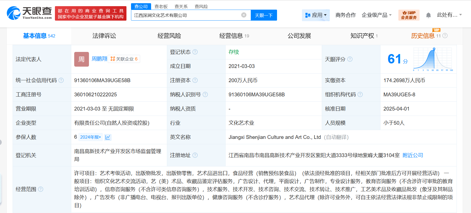Select the 查关系 search tab
This screenshot has width=471, height=213.
(x=181, y=6)
